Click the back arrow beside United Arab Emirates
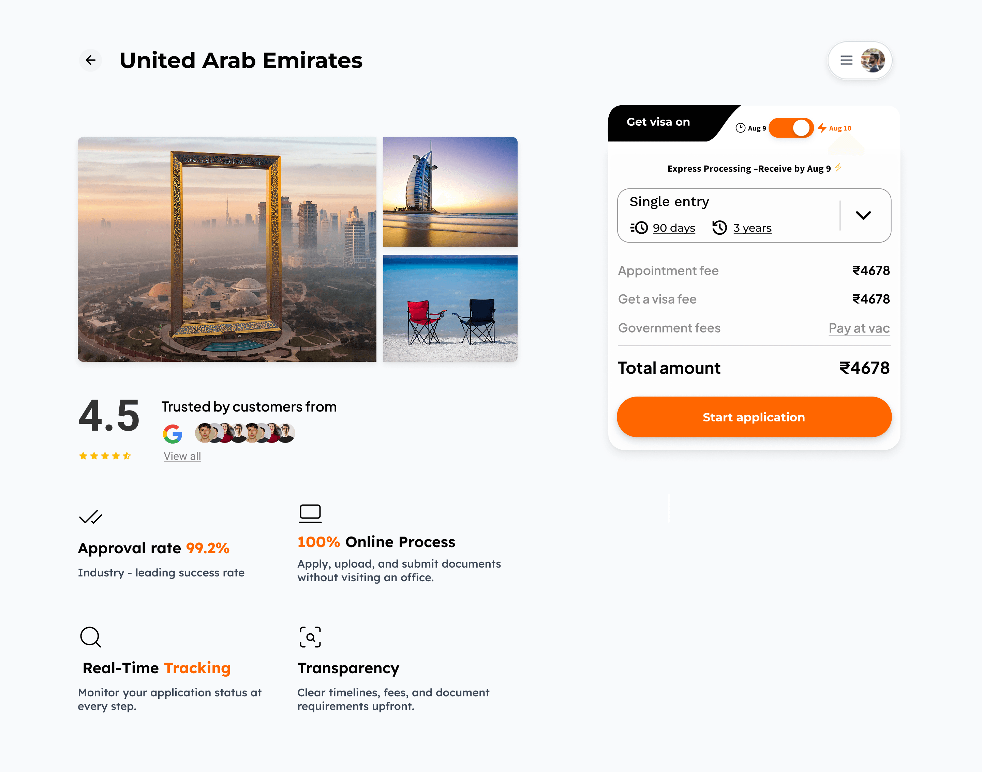This screenshot has width=982, height=772. point(90,60)
